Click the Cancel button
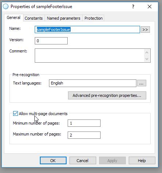Screen dimensions: 162x173 tap(83, 161)
